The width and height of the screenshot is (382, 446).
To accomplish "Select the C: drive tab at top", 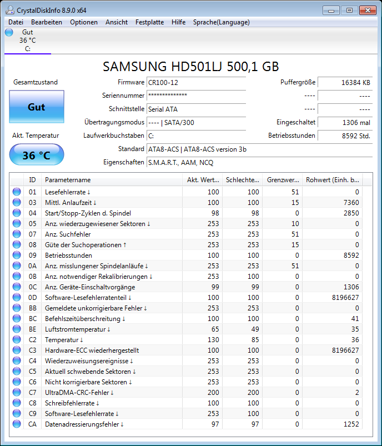I will click(x=28, y=41).
